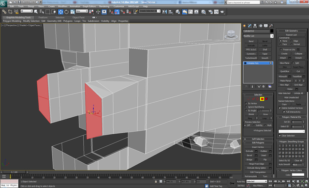This screenshot has height=188, width=309.
Task: Switch to the Utilities hammer panel
Action: point(271,26)
